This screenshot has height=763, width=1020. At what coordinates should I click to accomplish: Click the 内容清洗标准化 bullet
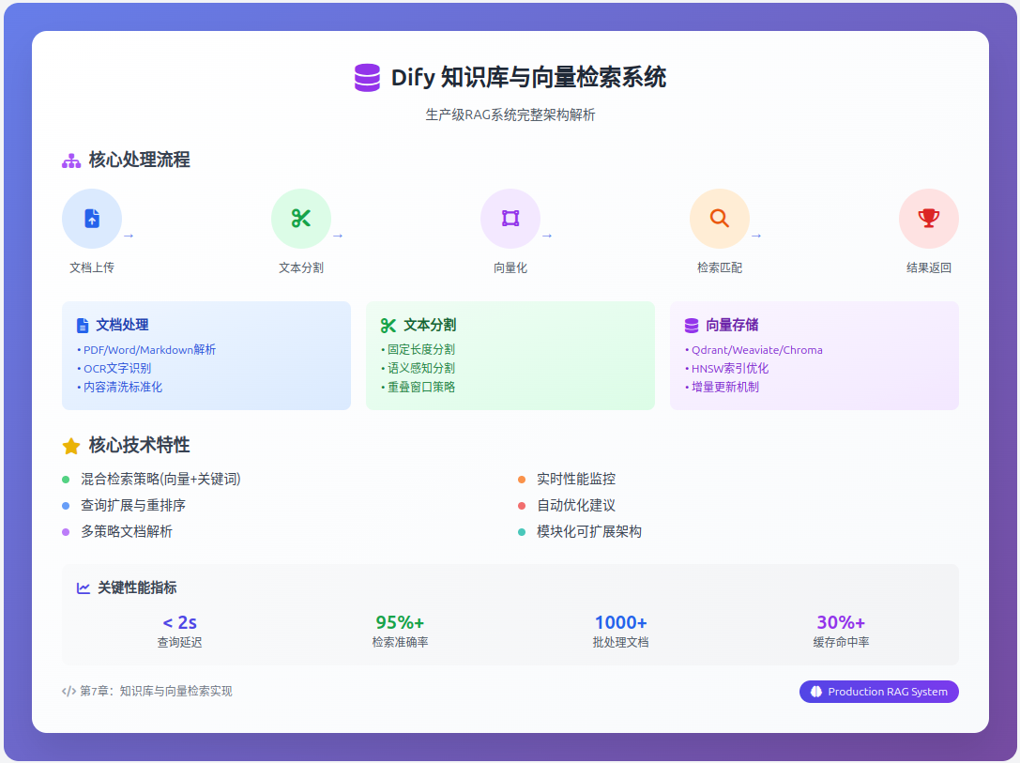click(120, 387)
